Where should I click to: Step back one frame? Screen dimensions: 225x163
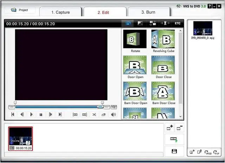[x=22, y=115]
